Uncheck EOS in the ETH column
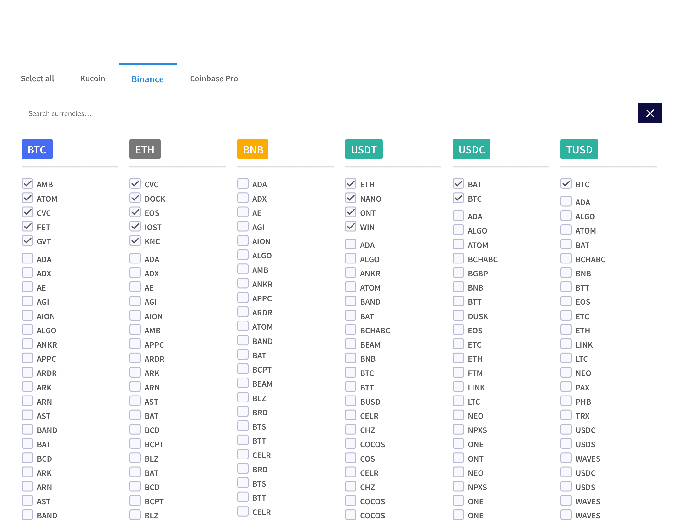 135,212
